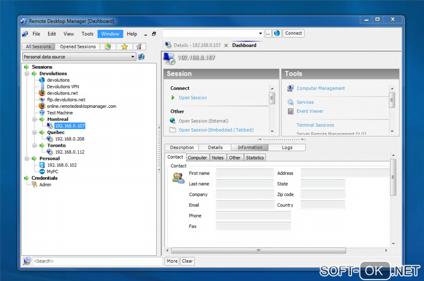Open the Edit menu
The height and width of the screenshot is (281, 424).
tap(52, 34)
